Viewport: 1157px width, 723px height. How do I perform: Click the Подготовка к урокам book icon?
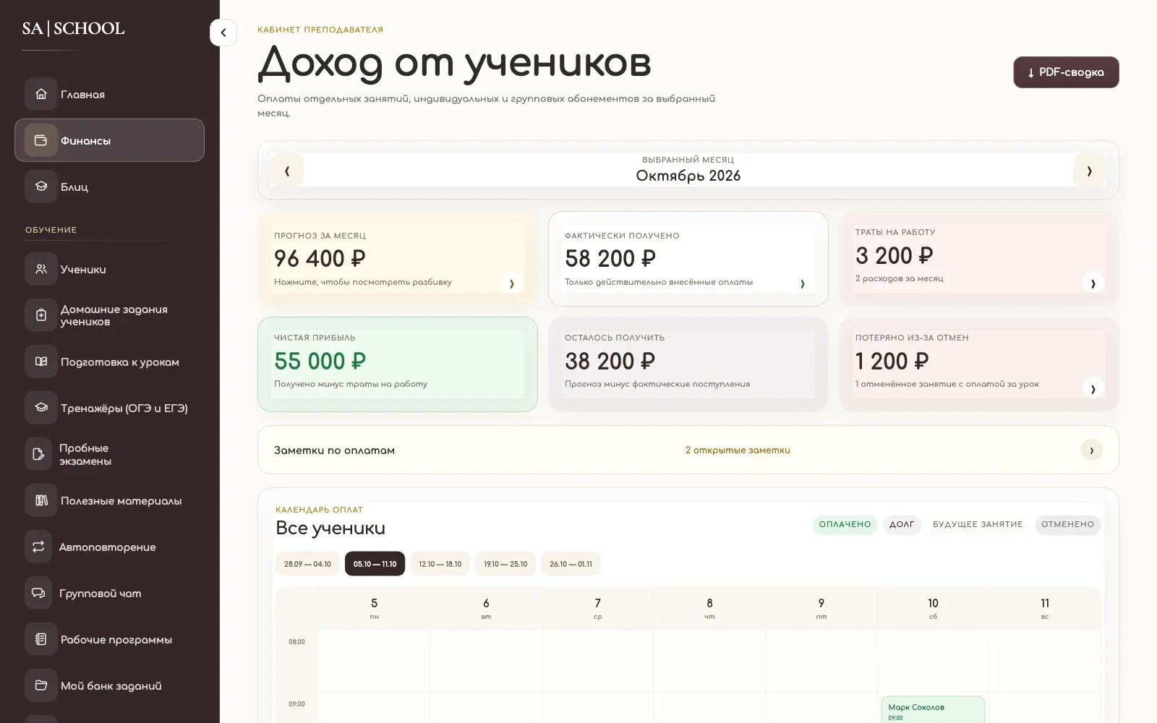[41, 361]
